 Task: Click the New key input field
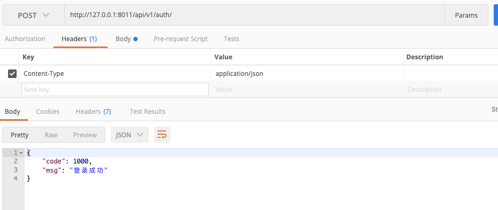(x=115, y=90)
